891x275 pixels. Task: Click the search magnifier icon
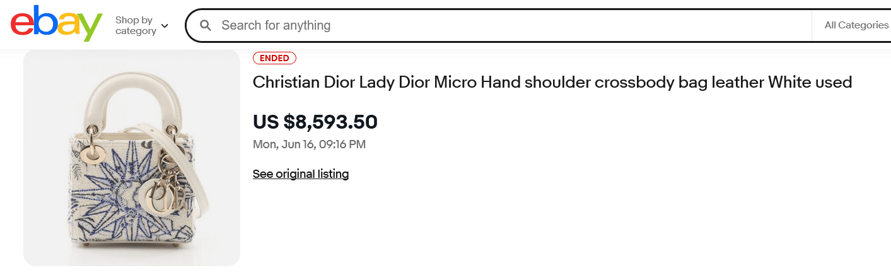[x=205, y=25]
